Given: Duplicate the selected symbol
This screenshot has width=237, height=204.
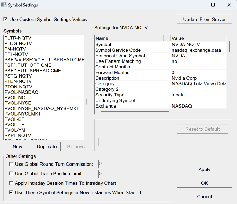Looking at the screenshot, I should 47,147.
